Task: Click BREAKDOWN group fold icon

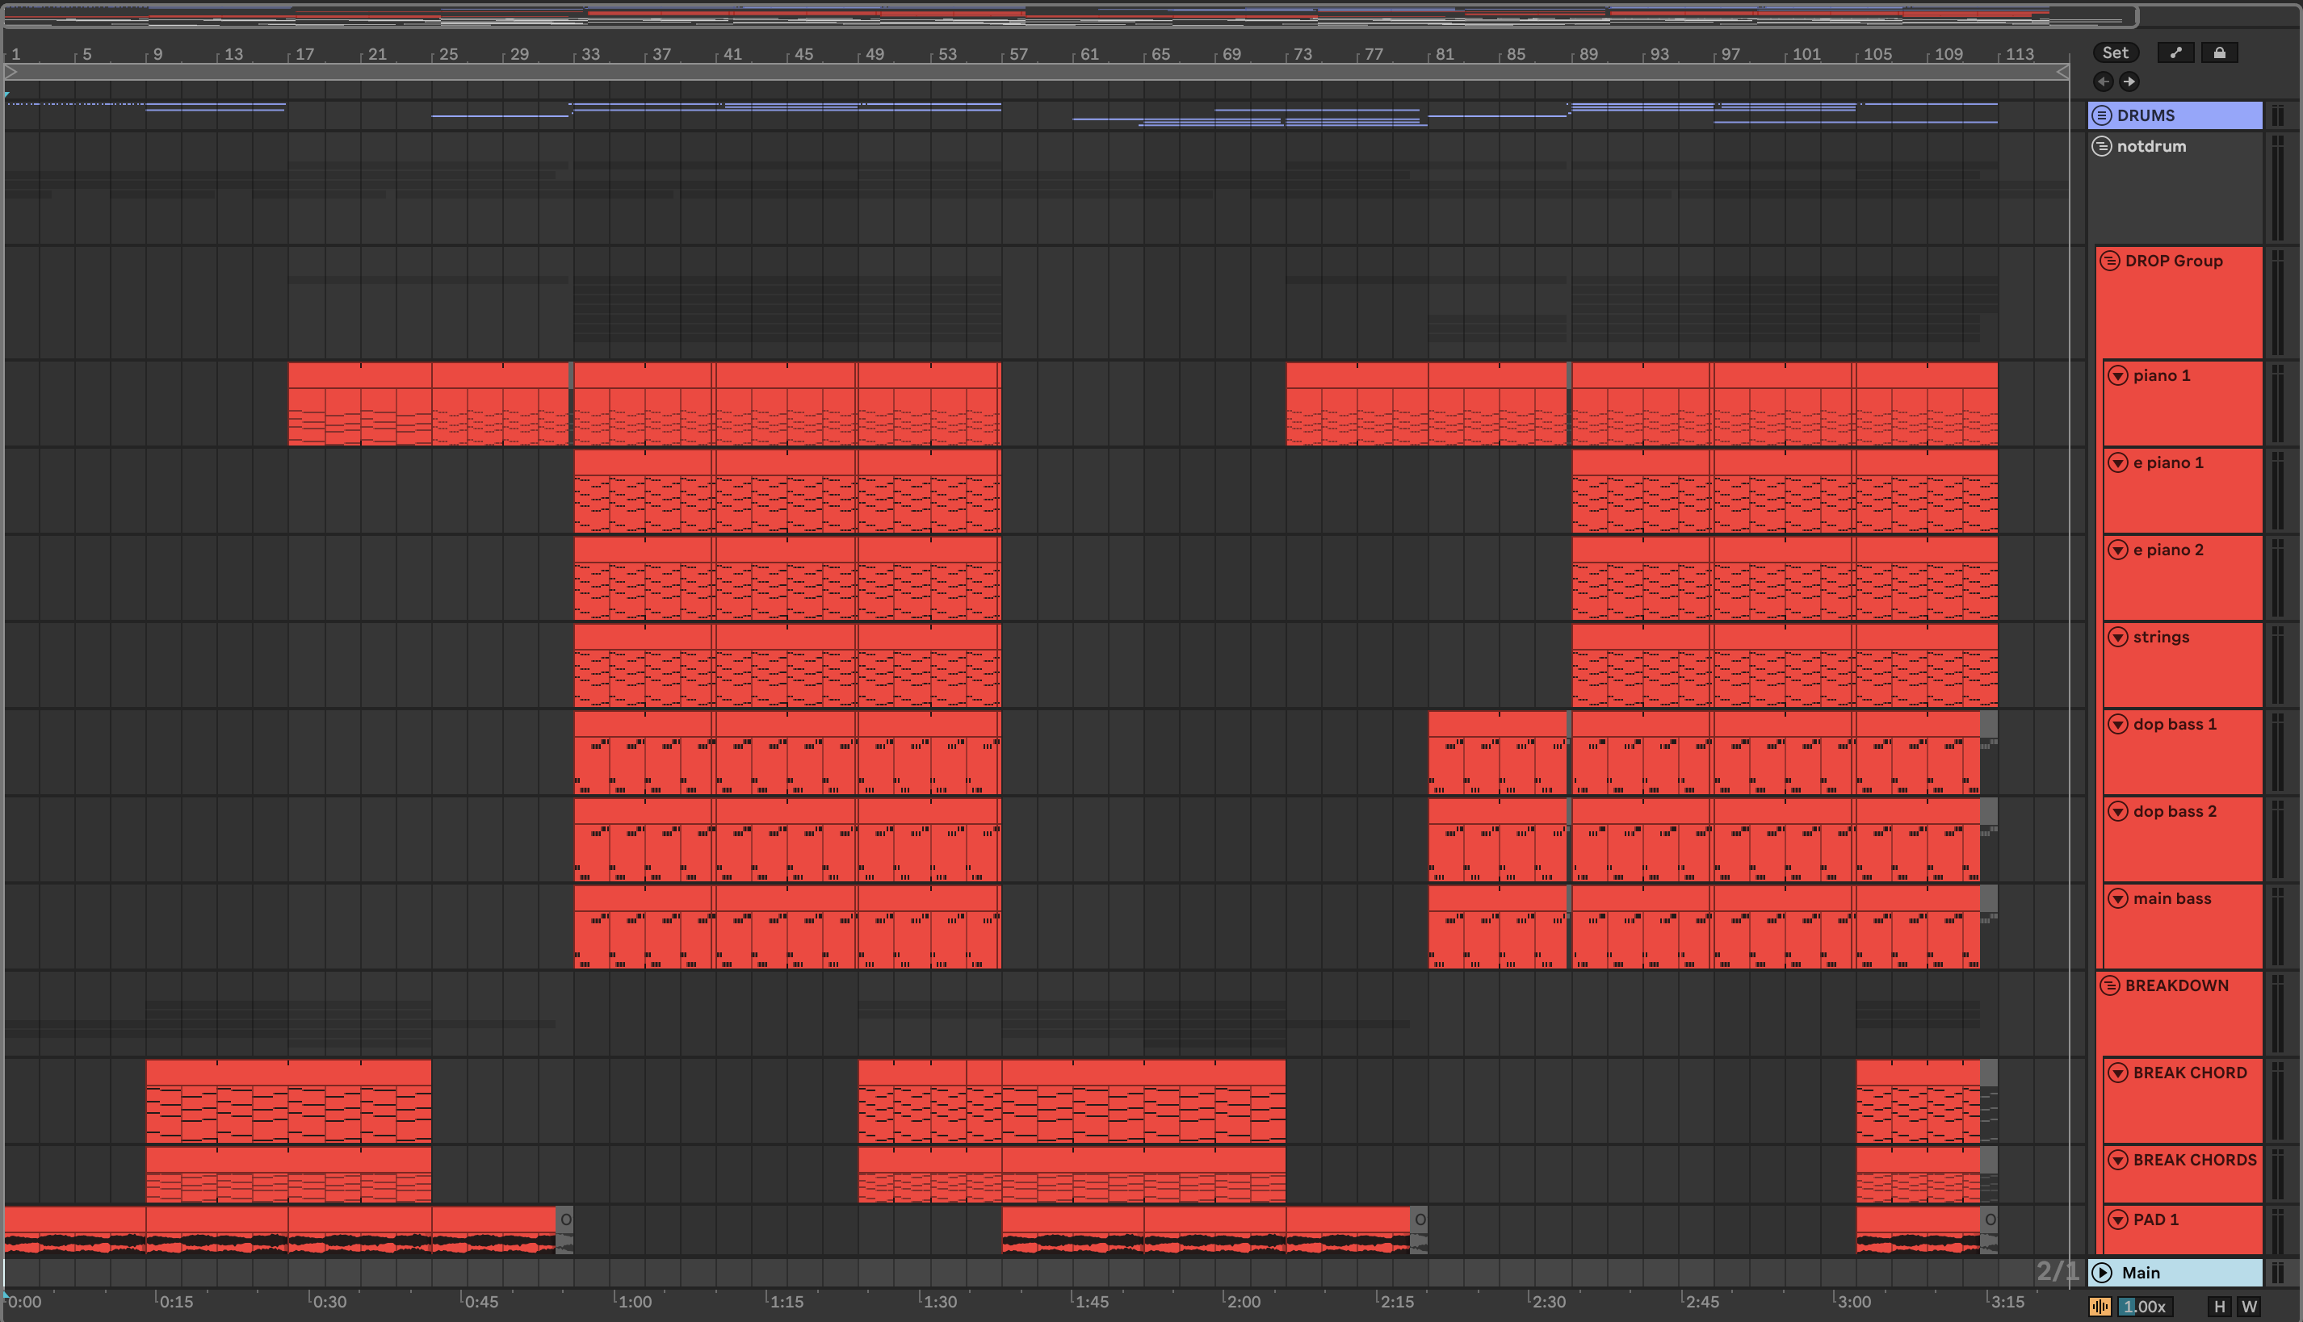Action: (2109, 985)
